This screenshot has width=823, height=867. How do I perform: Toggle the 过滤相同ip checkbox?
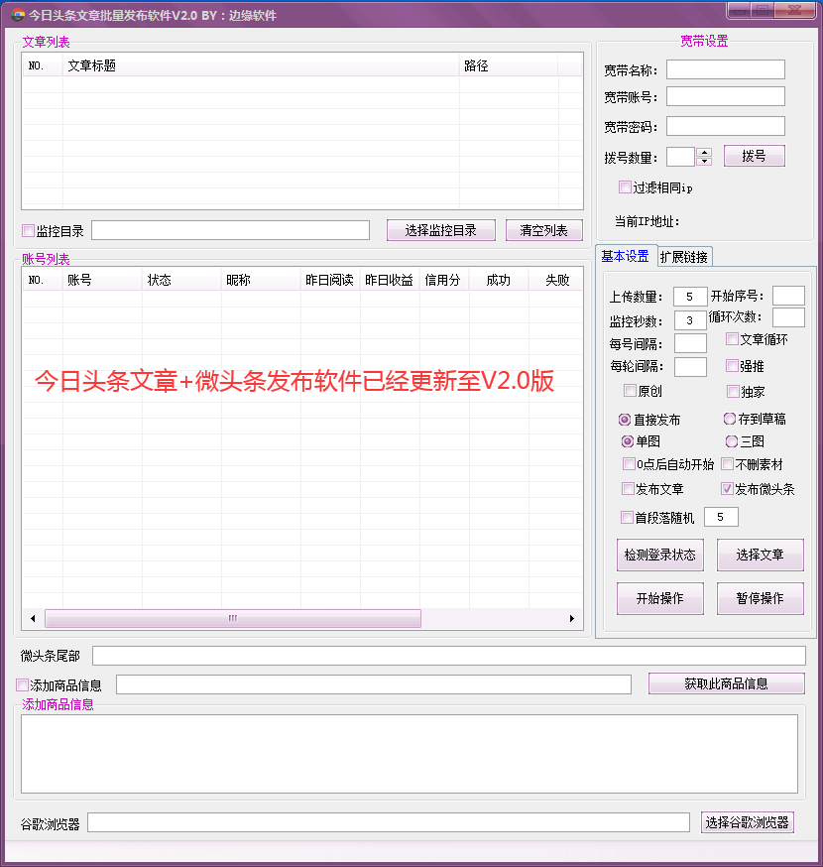pos(625,186)
